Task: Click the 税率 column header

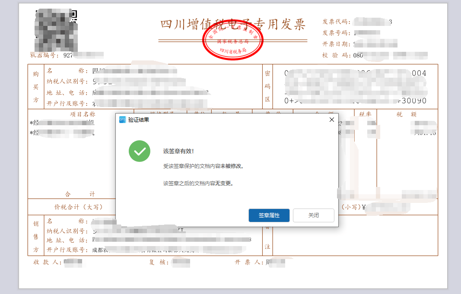Action: point(365,114)
